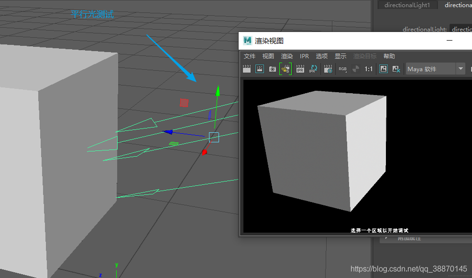Image resolution: width=472 pixels, height=278 pixels.
Task: Toggle the alpha channel display icon
Action: pos(356,69)
